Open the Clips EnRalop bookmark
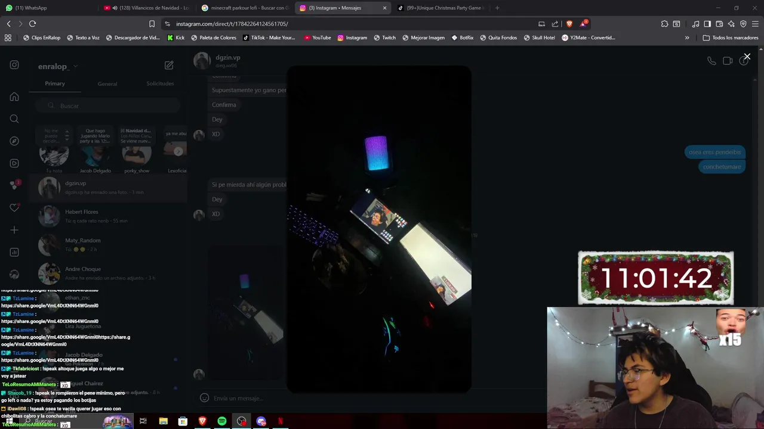The height and width of the screenshot is (429, 764). point(42,38)
